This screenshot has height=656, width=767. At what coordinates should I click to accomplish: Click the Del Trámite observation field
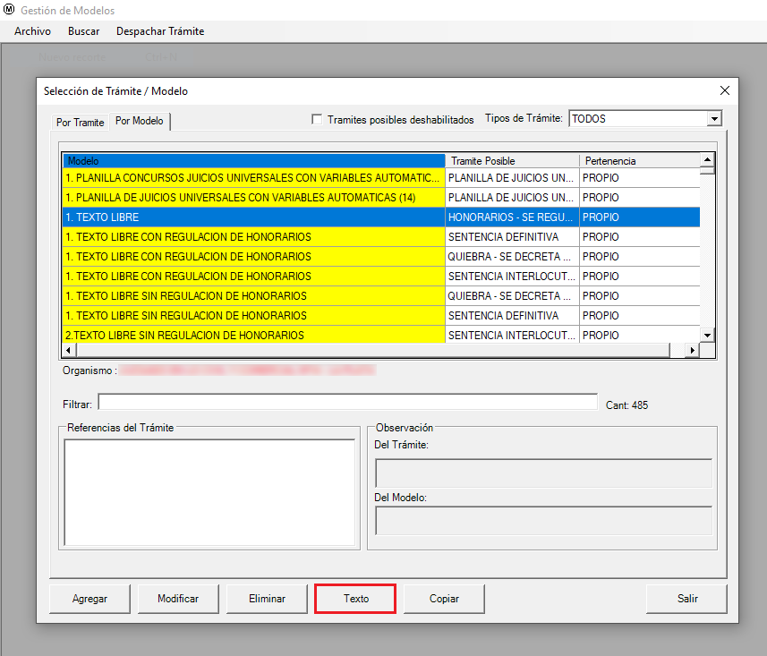[x=543, y=473]
